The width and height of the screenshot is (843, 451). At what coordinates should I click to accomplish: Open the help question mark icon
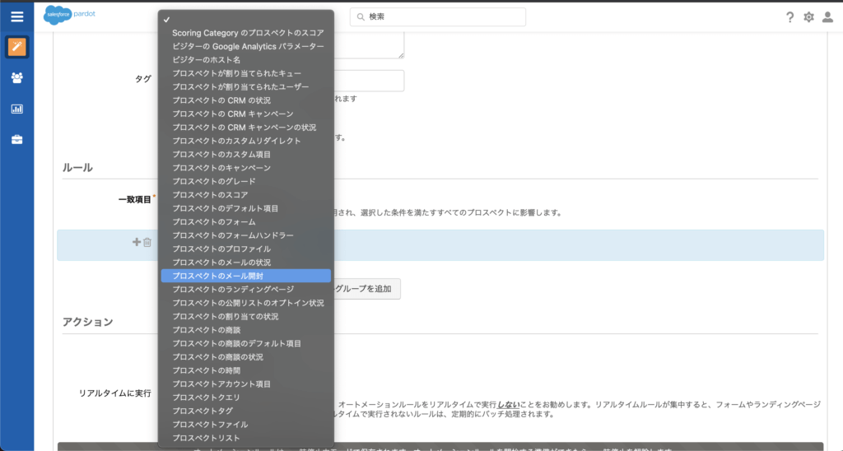click(789, 17)
